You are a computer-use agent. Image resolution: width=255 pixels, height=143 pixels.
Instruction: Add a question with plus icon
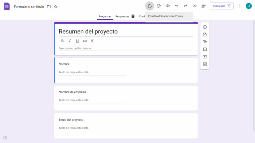pyautogui.click(x=205, y=27)
